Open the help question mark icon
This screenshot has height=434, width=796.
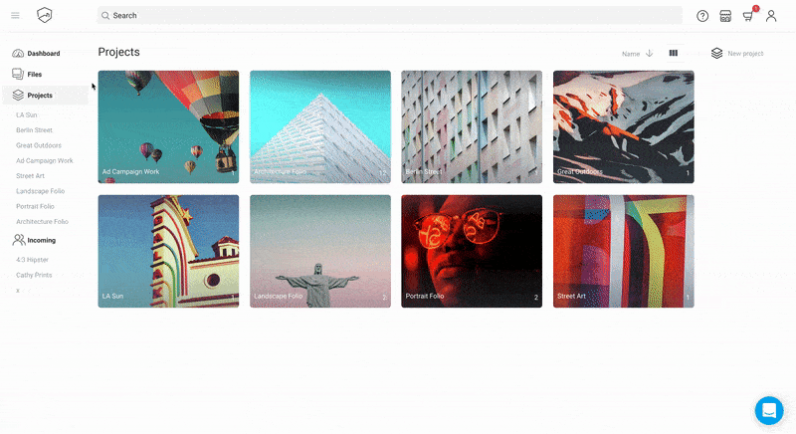(702, 16)
